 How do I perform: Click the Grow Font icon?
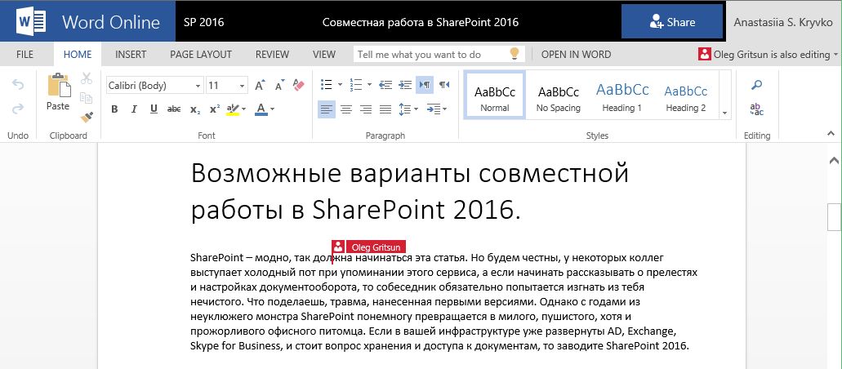click(x=261, y=86)
